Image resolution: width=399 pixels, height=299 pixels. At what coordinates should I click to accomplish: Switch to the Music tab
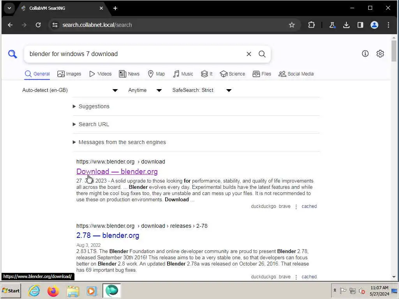[183, 74]
